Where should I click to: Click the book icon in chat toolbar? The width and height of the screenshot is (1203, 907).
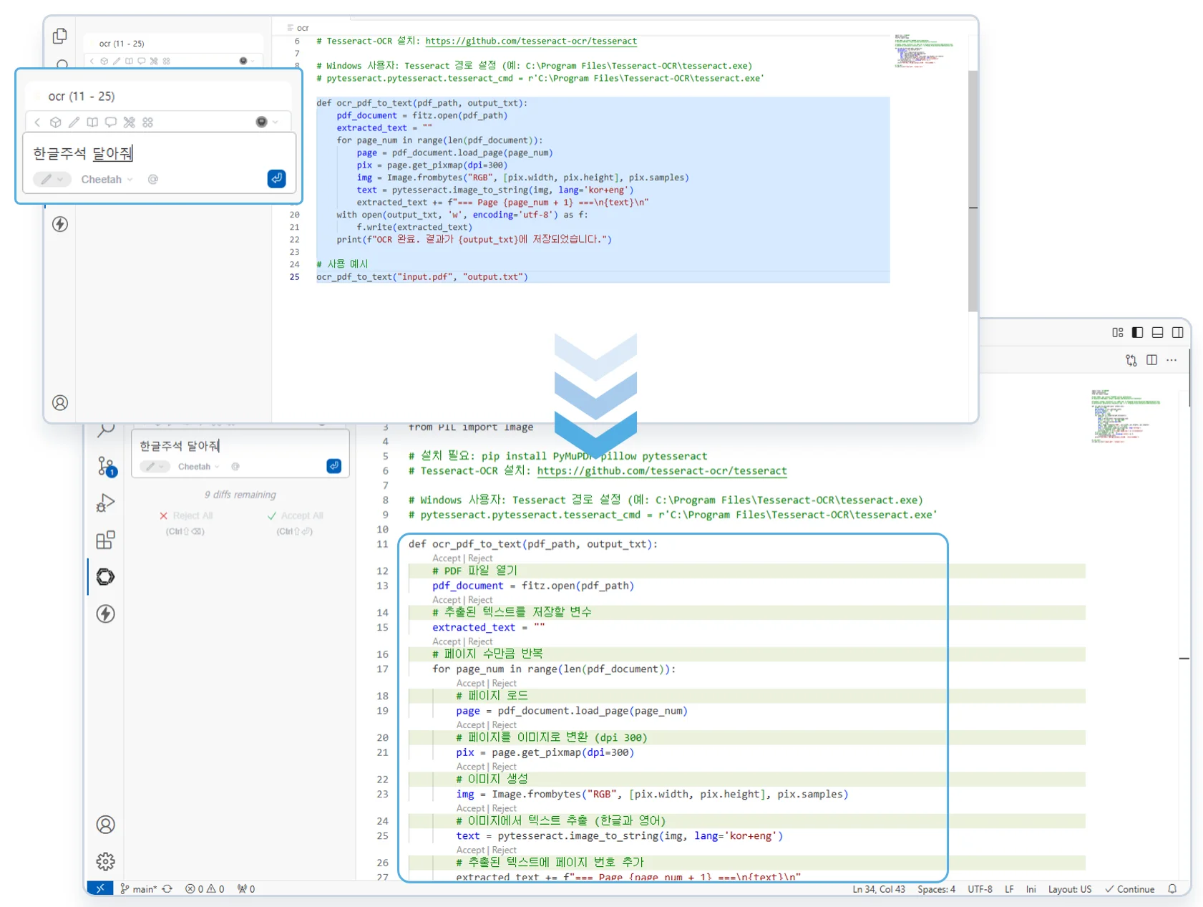(92, 122)
